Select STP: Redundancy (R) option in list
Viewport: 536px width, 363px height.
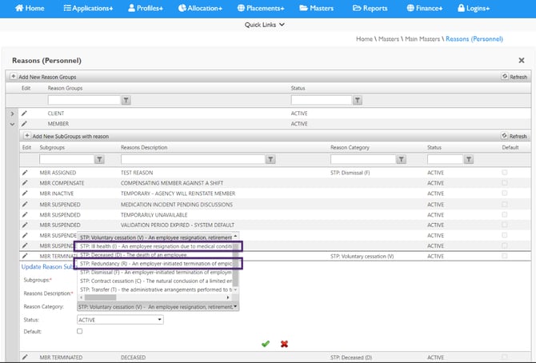[156, 263]
